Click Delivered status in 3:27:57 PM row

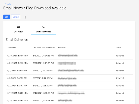(120, 86)
